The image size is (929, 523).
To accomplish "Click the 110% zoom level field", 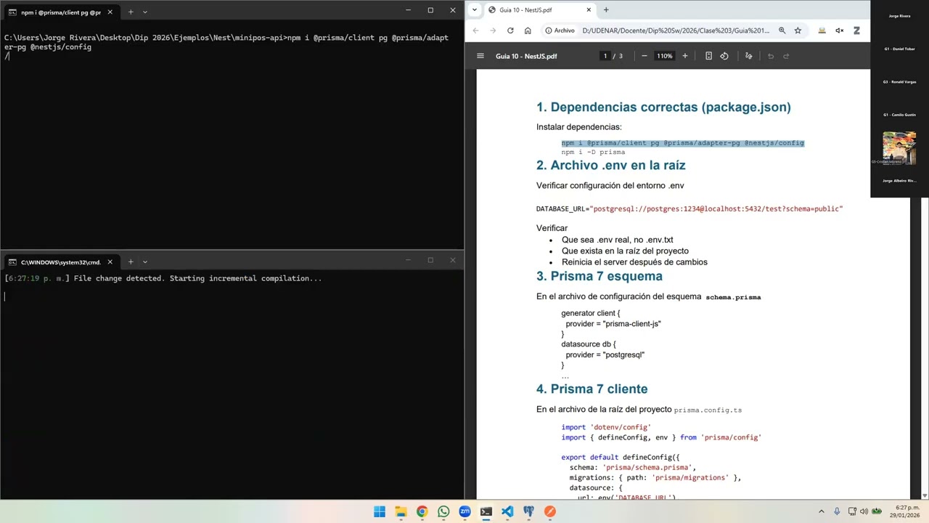I will tap(664, 56).
